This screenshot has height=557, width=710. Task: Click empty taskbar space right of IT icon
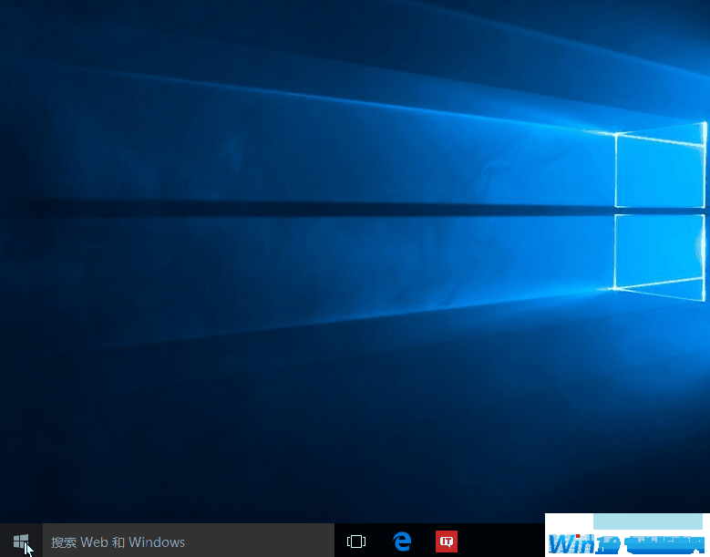click(501, 542)
